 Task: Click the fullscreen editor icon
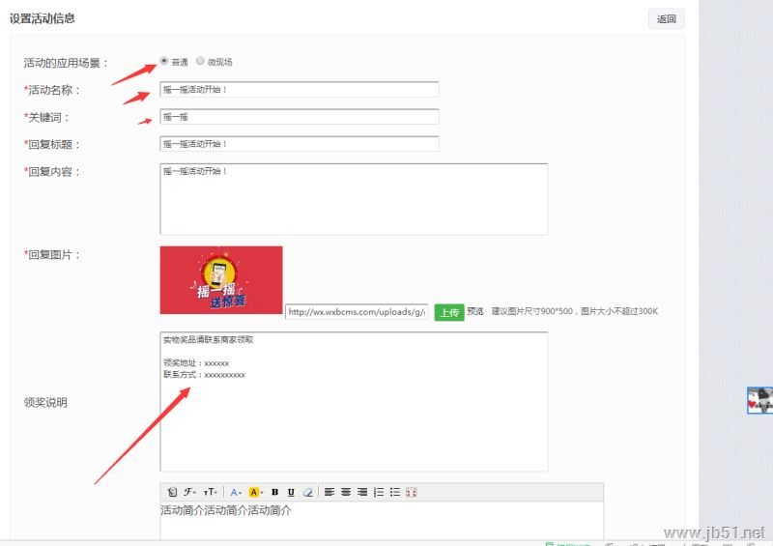point(412,492)
